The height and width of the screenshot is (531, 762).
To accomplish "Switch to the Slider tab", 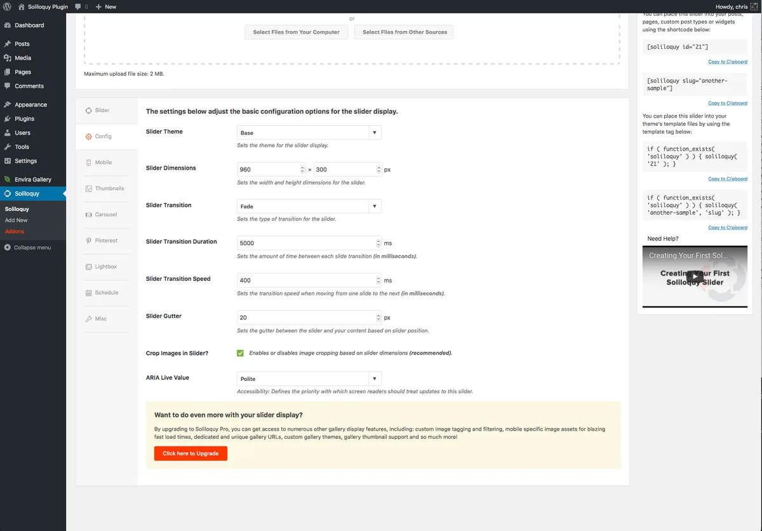I will (x=107, y=111).
